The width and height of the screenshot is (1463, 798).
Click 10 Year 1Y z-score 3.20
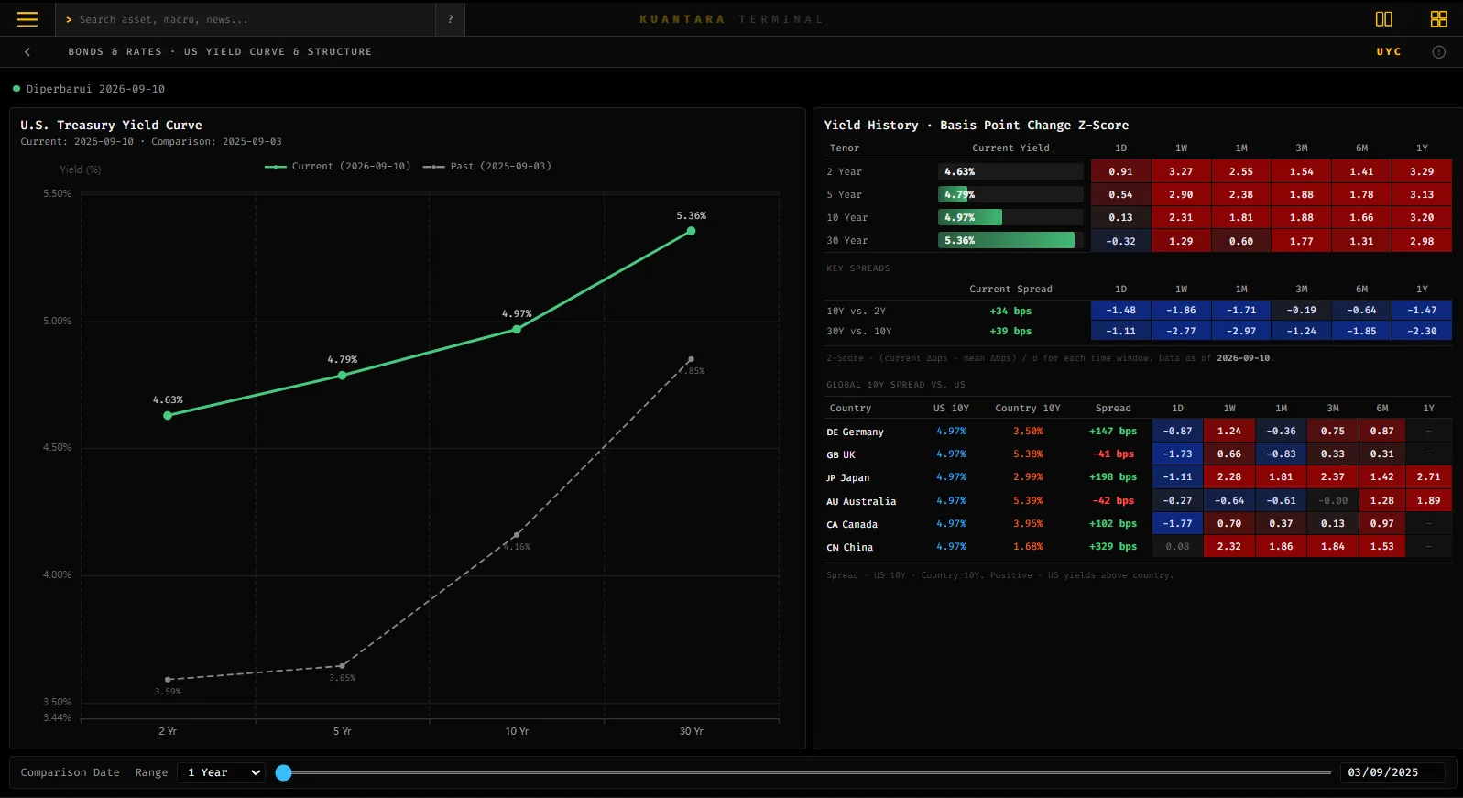click(1422, 218)
